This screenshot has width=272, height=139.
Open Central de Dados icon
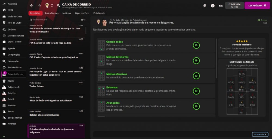(x=4, y=36)
